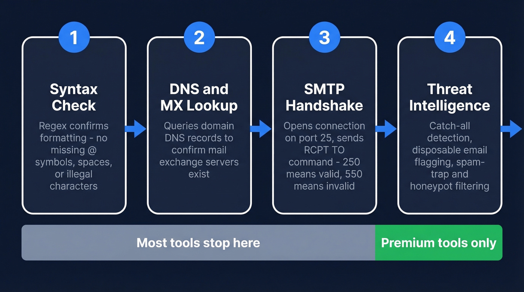Viewport: 524px width, 292px height.
Task: Collapse the DNS records description text
Action: click(x=199, y=150)
